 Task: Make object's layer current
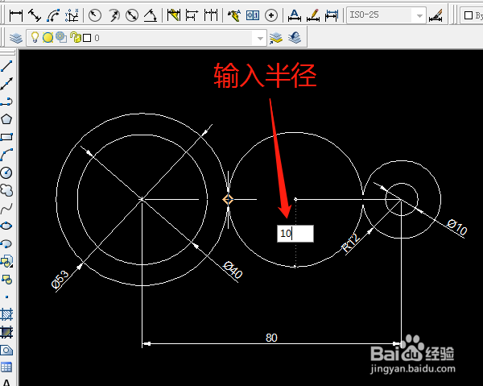point(275,38)
